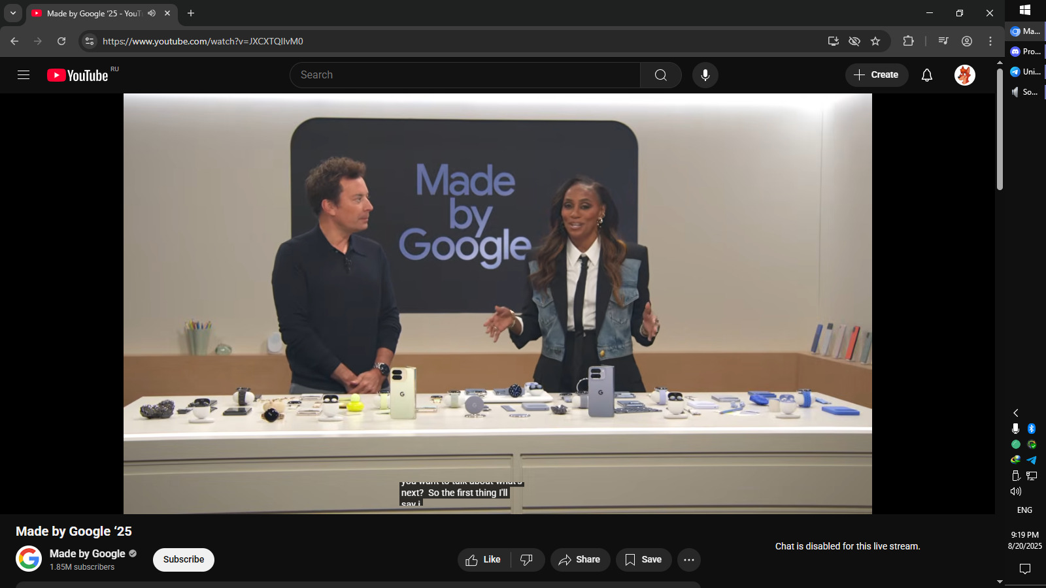This screenshot has width=1046, height=588.
Task: Close the Made by Google '25 tab
Action: coord(167,13)
